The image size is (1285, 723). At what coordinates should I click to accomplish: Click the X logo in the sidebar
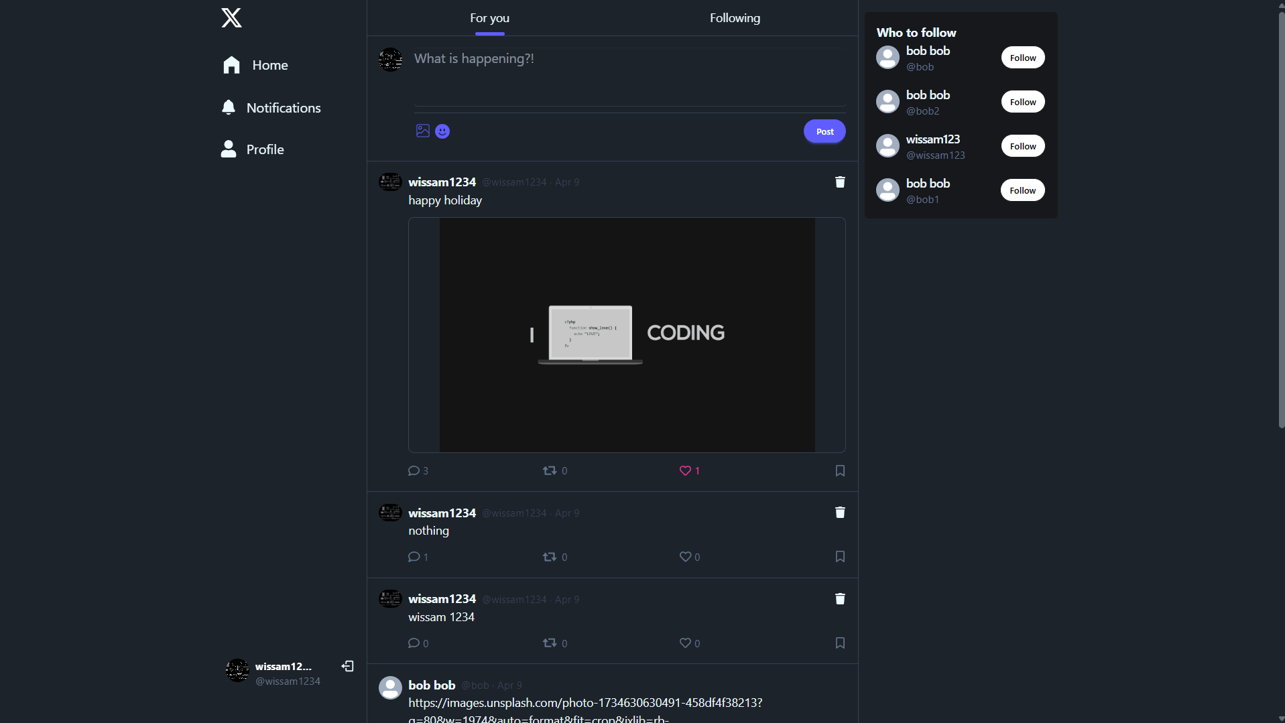point(231,17)
